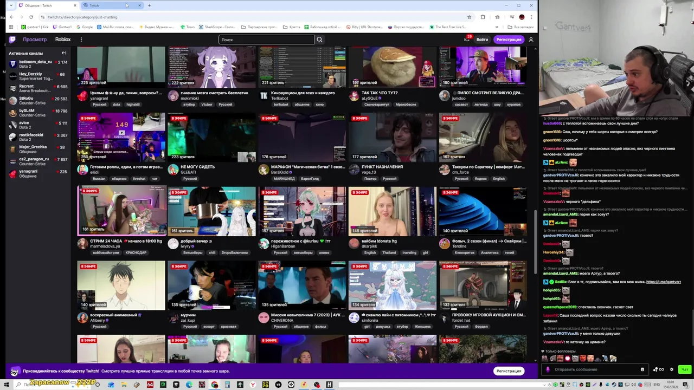Open the Все закладки bookmarks folder
The width and height of the screenshot is (694, 390).
(x=520, y=27)
